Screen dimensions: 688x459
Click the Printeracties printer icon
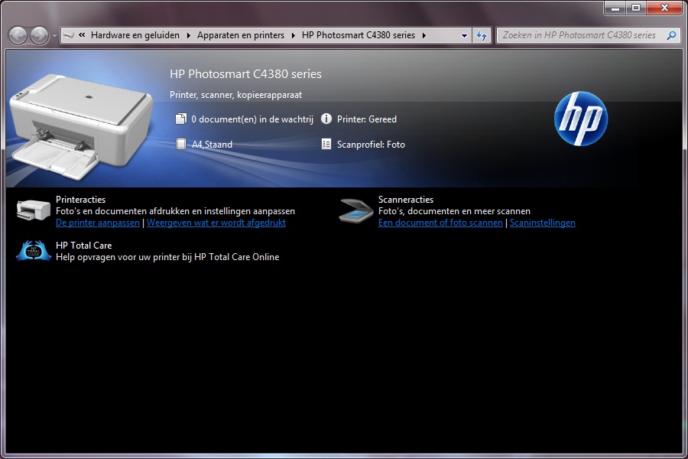34,210
